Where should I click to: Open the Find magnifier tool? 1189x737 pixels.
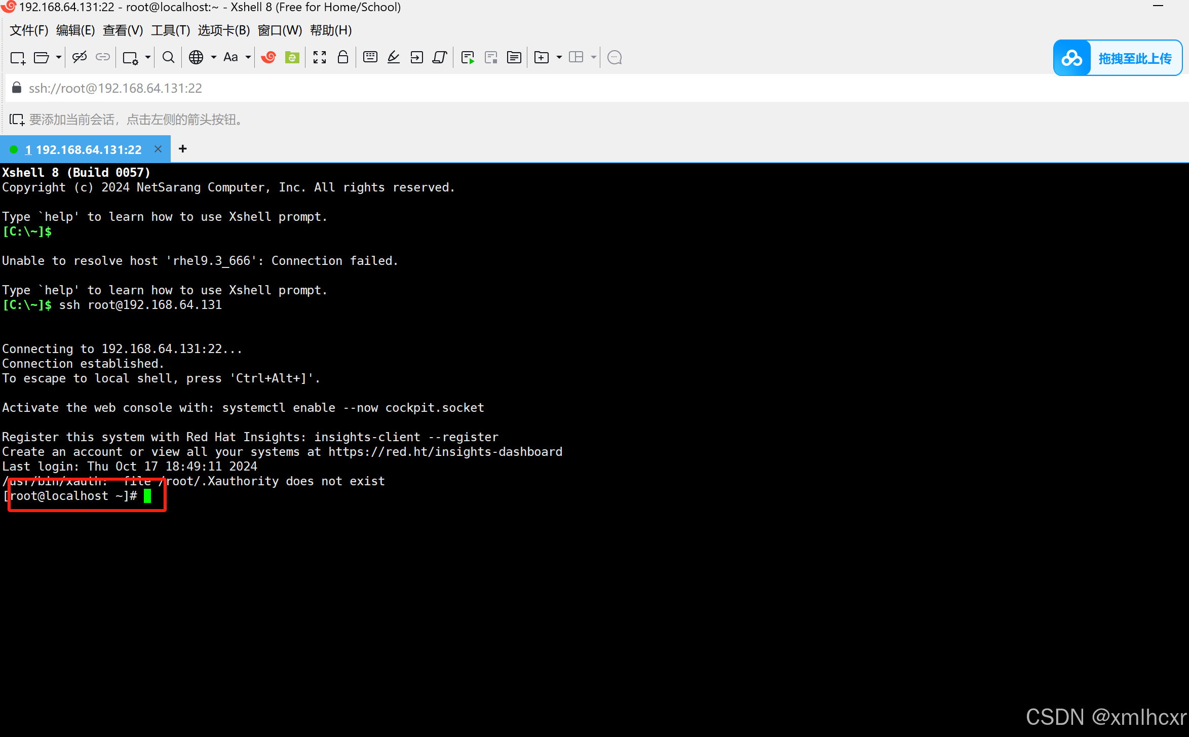click(x=168, y=57)
